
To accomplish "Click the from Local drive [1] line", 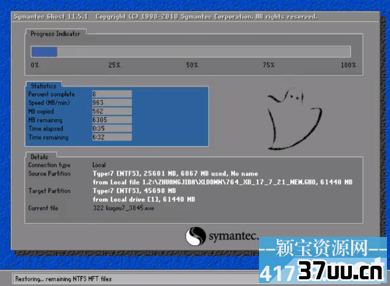I will tap(144, 199).
